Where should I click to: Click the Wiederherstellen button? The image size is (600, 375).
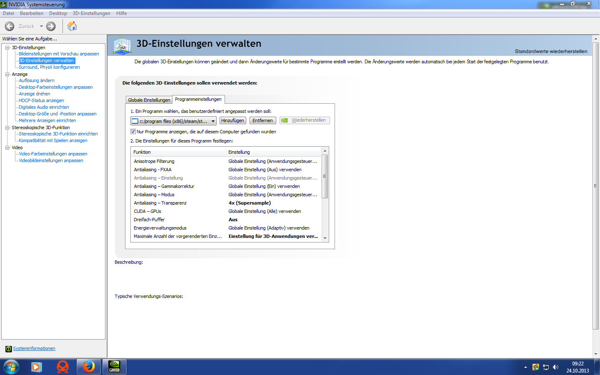point(305,120)
